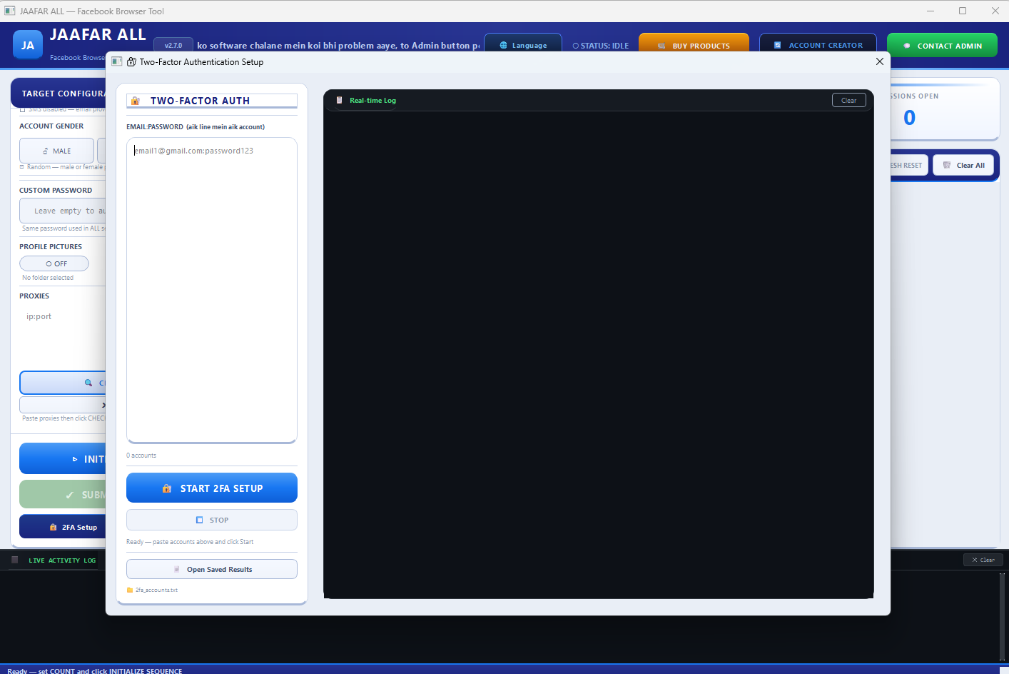Image resolution: width=1009 pixels, height=674 pixels.
Task: Click 'No folder selected' text
Action: 48,278
